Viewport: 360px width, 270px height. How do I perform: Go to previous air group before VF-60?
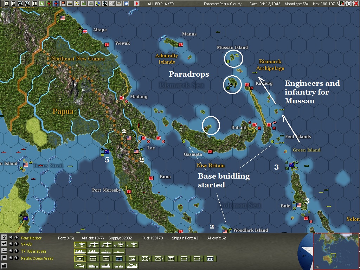tap(11, 244)
